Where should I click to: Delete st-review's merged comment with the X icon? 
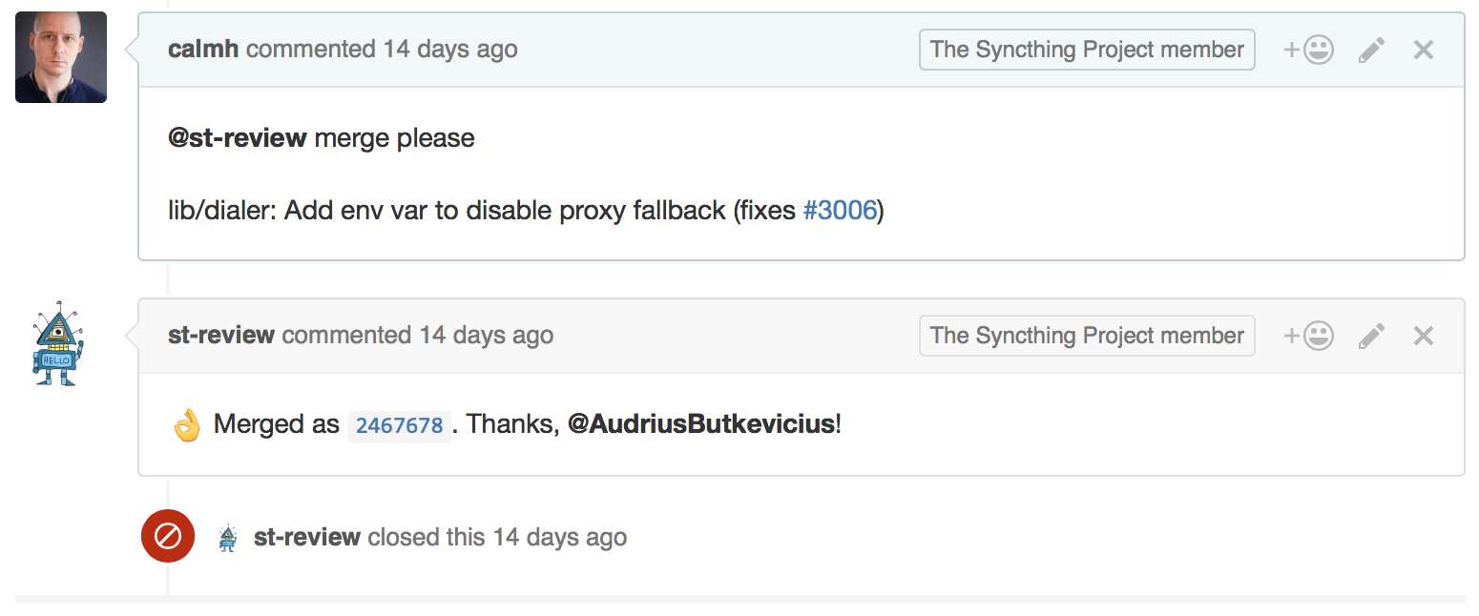coord(1424,336)
